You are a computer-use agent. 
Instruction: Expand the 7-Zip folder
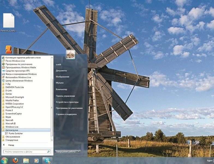pos(9,84)
